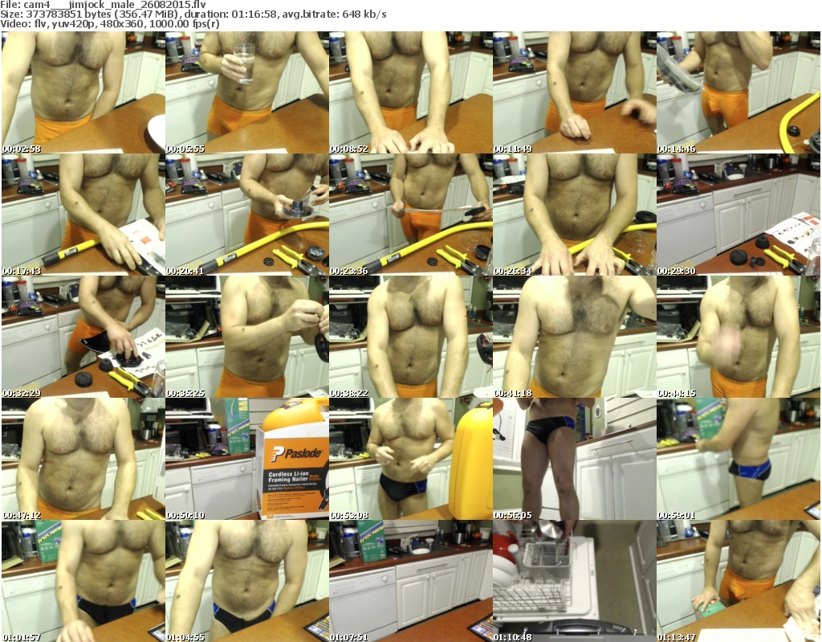Click the last thumbnail stamped 01:13:47
The height and width of the screenshot is (642, 822).
point(738,581)
